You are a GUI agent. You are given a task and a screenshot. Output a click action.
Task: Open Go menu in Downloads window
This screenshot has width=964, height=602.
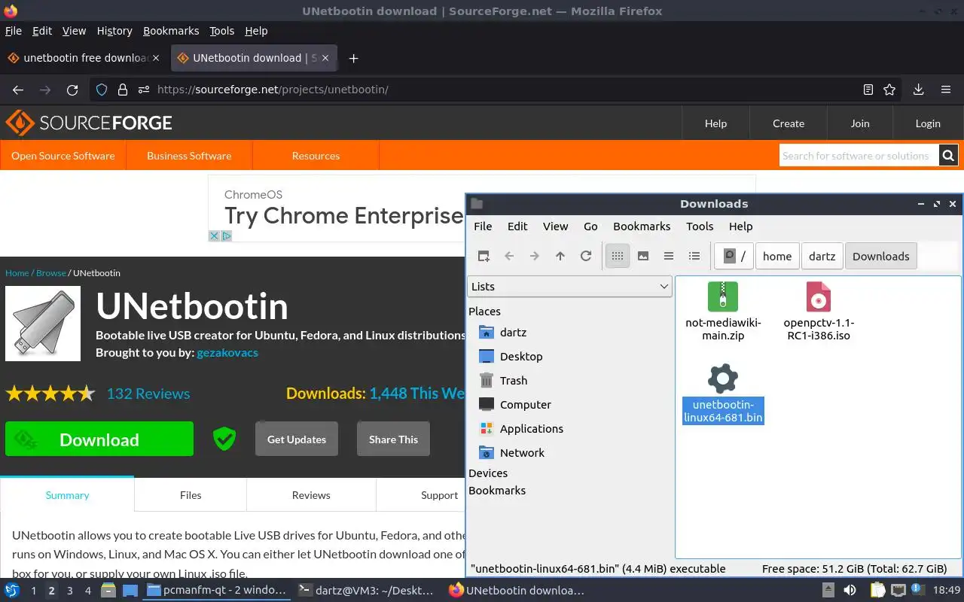coord(590,227)
